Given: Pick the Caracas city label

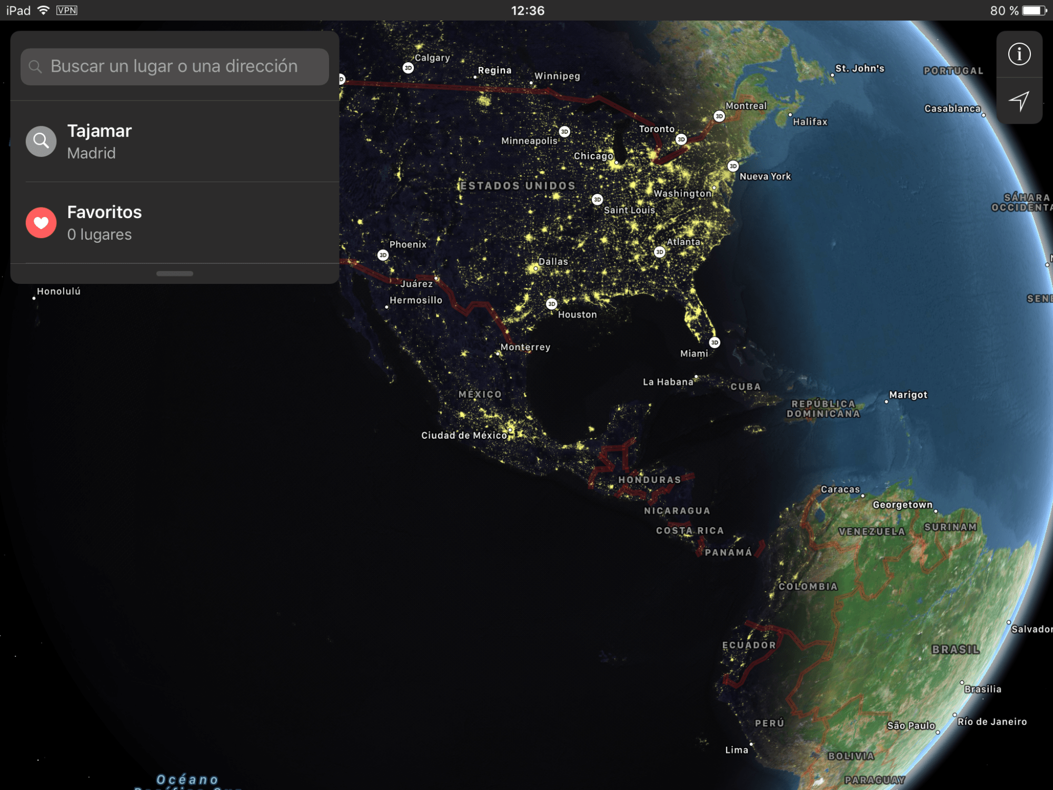Looking at the screenshot, I should click(840, 489).
